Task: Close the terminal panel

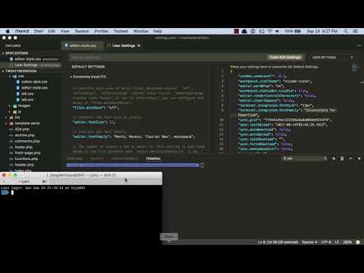Action: pyautogui.click(x=359, y=158)
